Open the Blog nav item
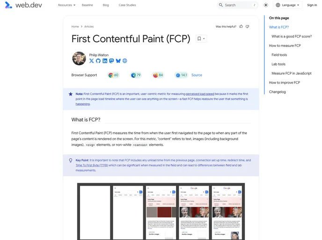The height and width of the screenshot is (240, 322). pos(106,5)
